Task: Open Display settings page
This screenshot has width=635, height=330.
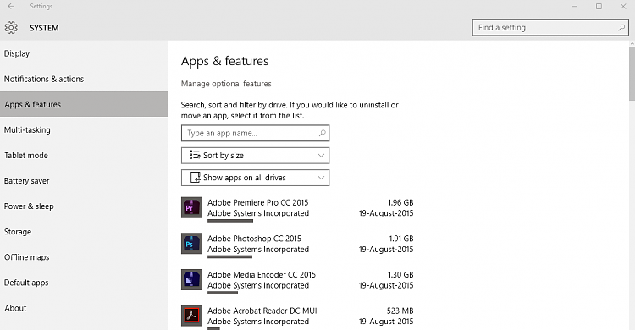Action: [84, 53]
